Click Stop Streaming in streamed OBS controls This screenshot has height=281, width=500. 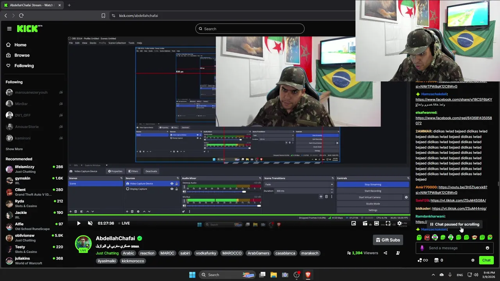click(373, 184)
